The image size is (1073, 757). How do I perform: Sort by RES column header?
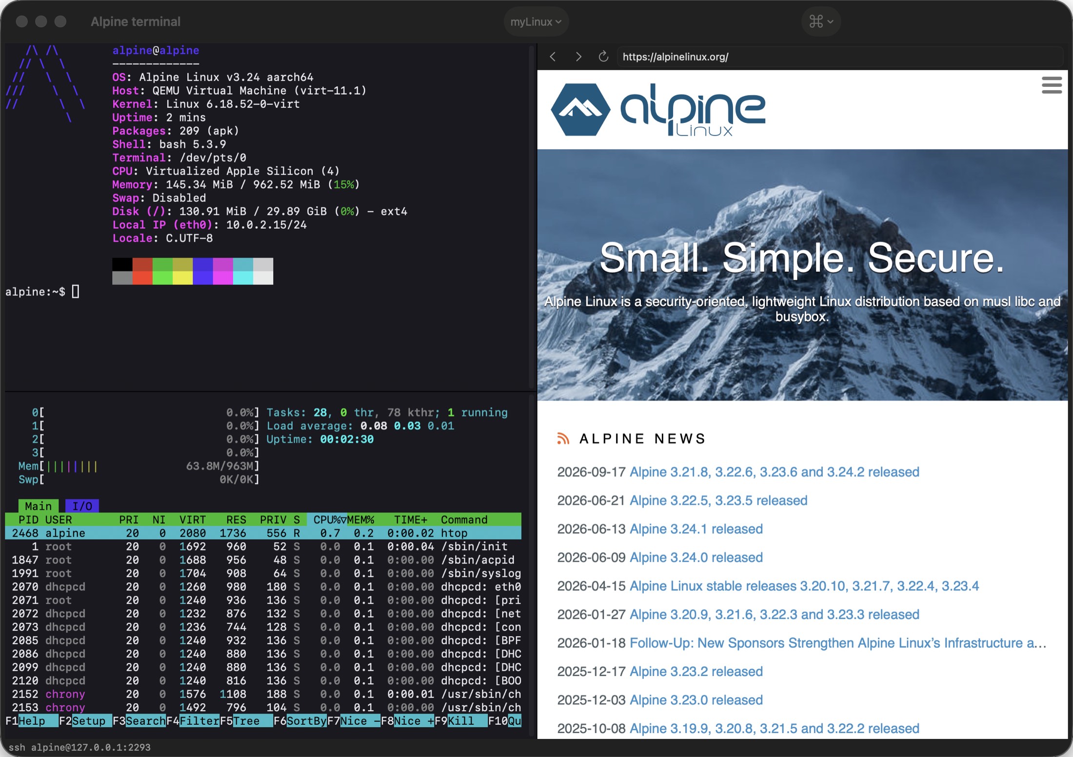(x=236, y=519)
